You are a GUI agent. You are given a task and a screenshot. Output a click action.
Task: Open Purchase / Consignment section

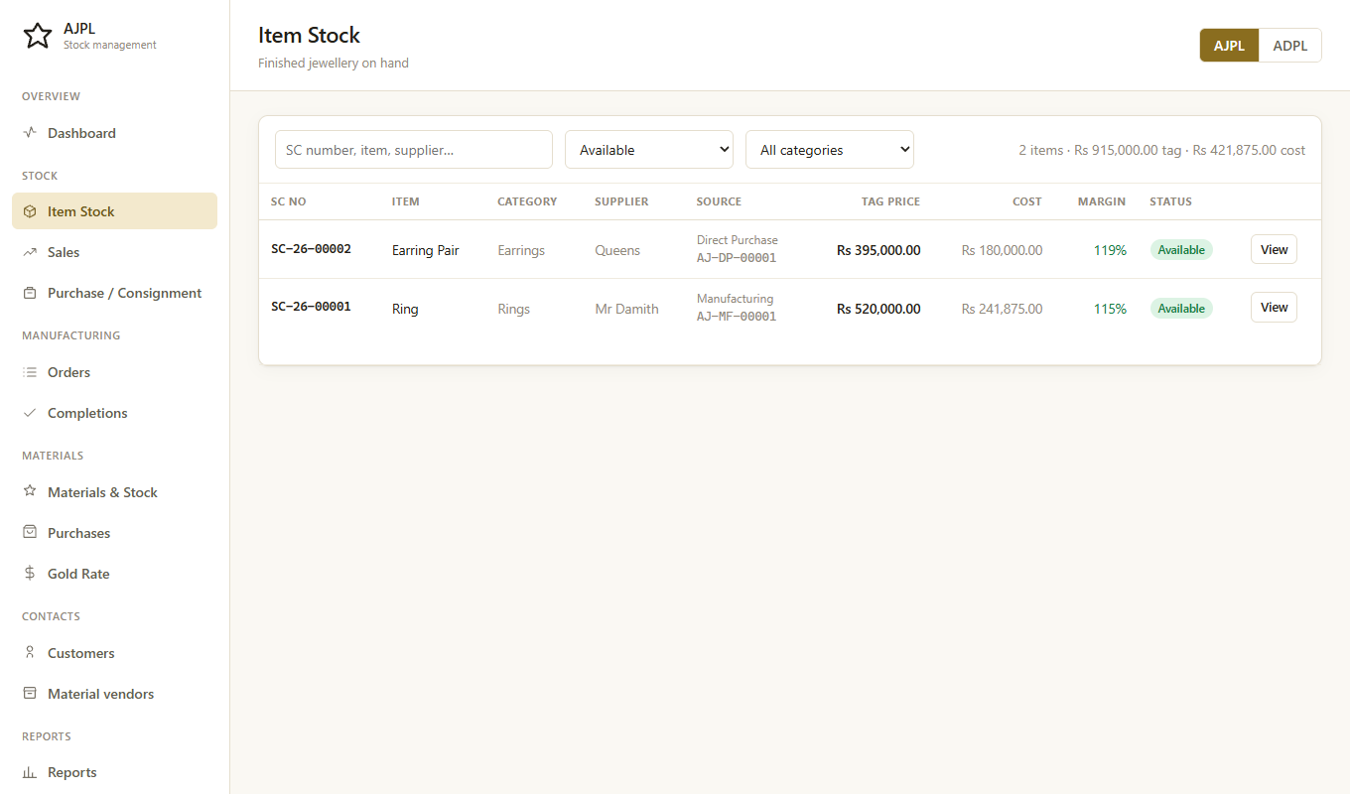point(114,293)
